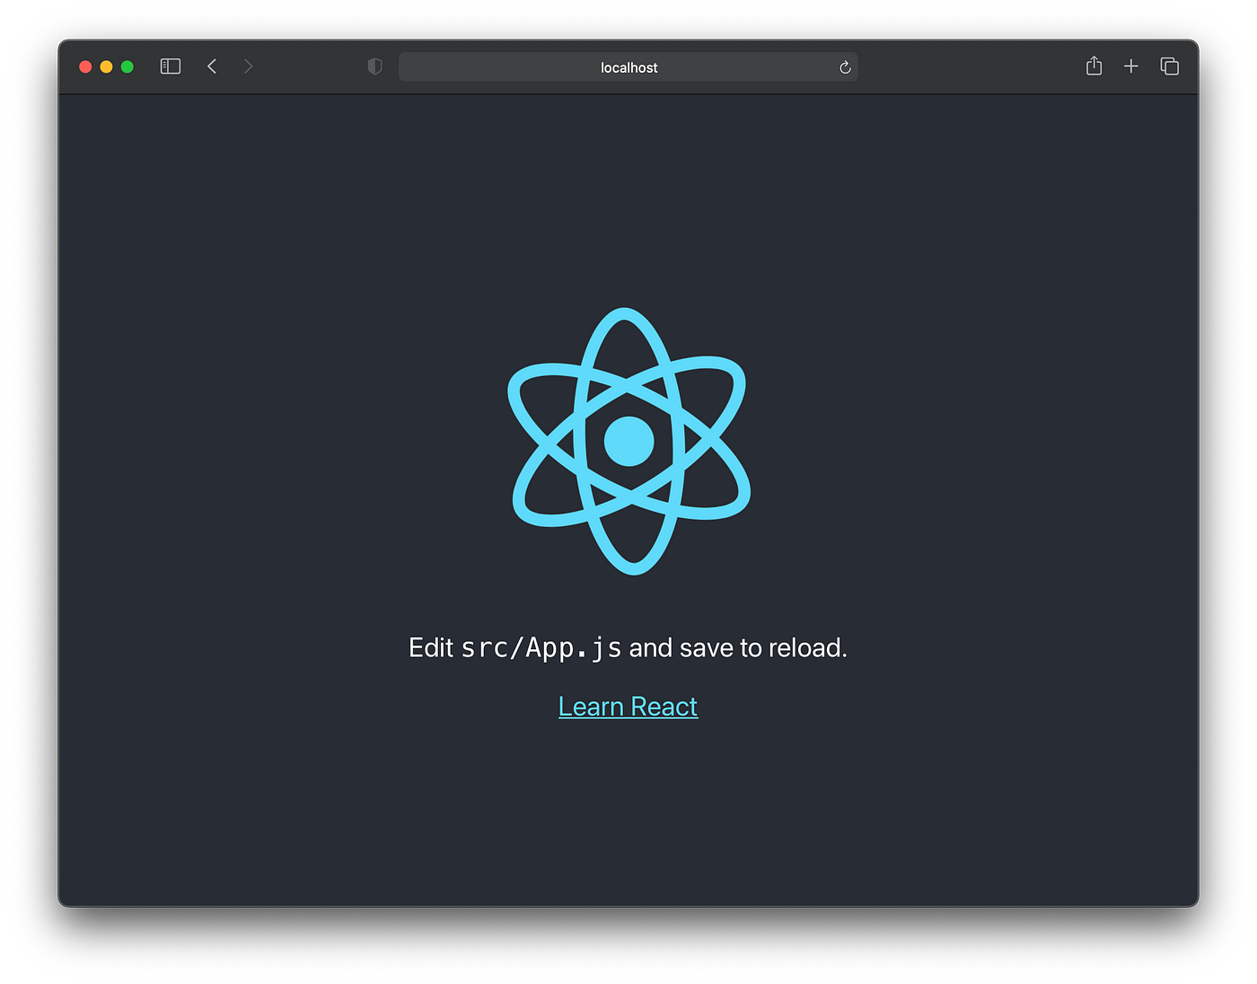This screenshot has width=1257, height=984.
Task: Enter full screen with green button
Action: tap(127, 66)
